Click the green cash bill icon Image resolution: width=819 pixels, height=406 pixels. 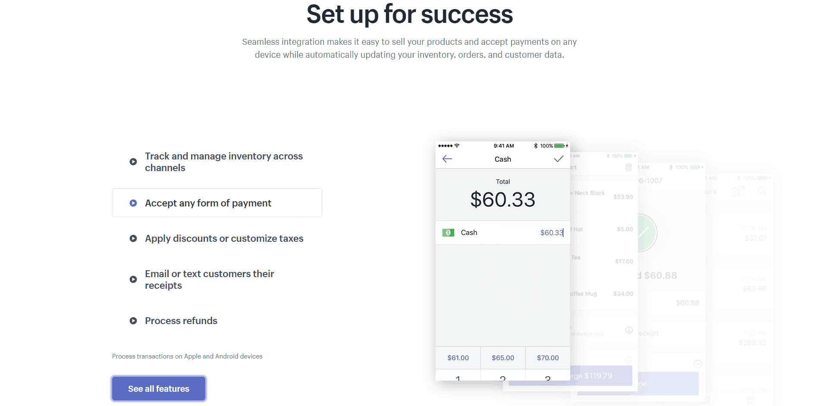click(448, 233)
